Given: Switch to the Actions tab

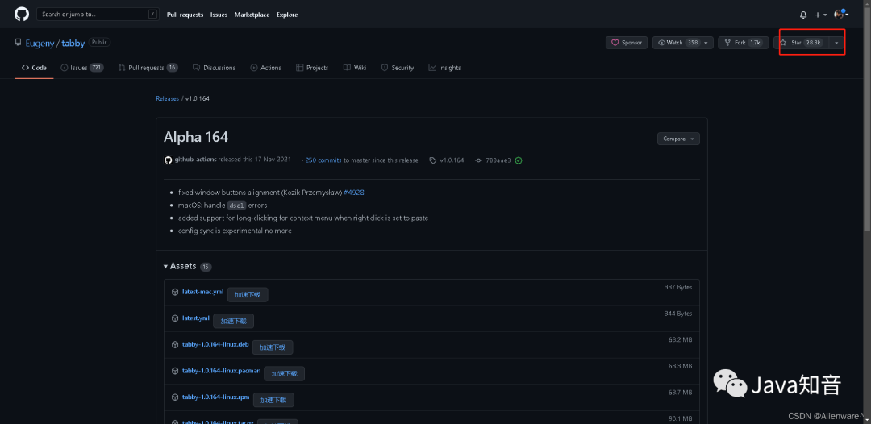Looking at the screenshot, I should pyautogui.click(x=265, y=68).
